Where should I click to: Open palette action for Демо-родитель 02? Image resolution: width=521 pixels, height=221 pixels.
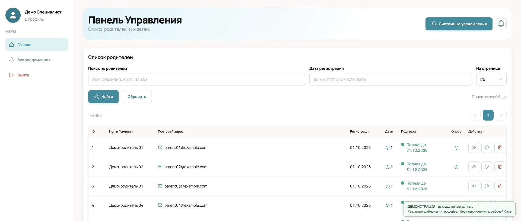(487, 167)
